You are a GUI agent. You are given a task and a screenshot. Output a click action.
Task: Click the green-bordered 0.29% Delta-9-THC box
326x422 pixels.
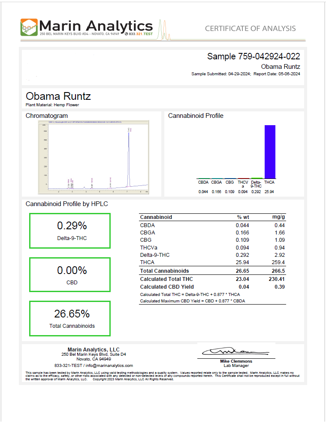70,231
